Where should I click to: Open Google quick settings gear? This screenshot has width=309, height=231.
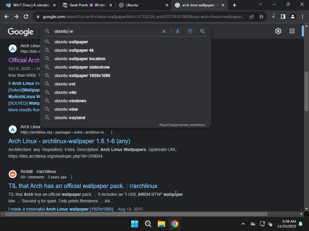278,31
